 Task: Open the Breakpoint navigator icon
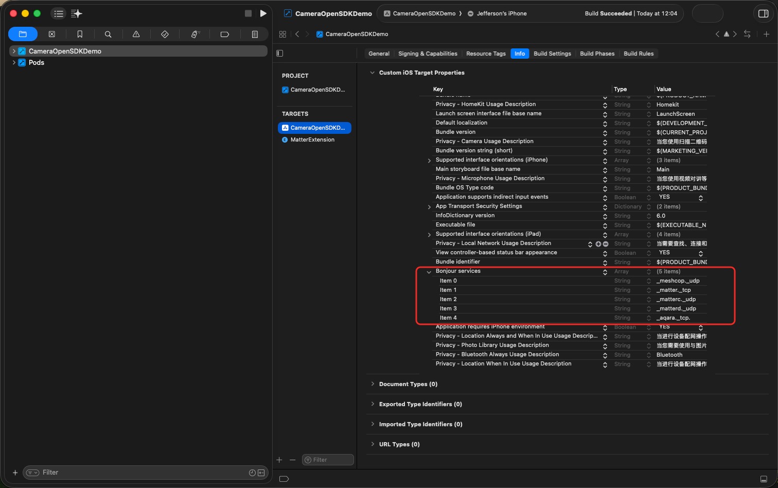click(225, 34)
